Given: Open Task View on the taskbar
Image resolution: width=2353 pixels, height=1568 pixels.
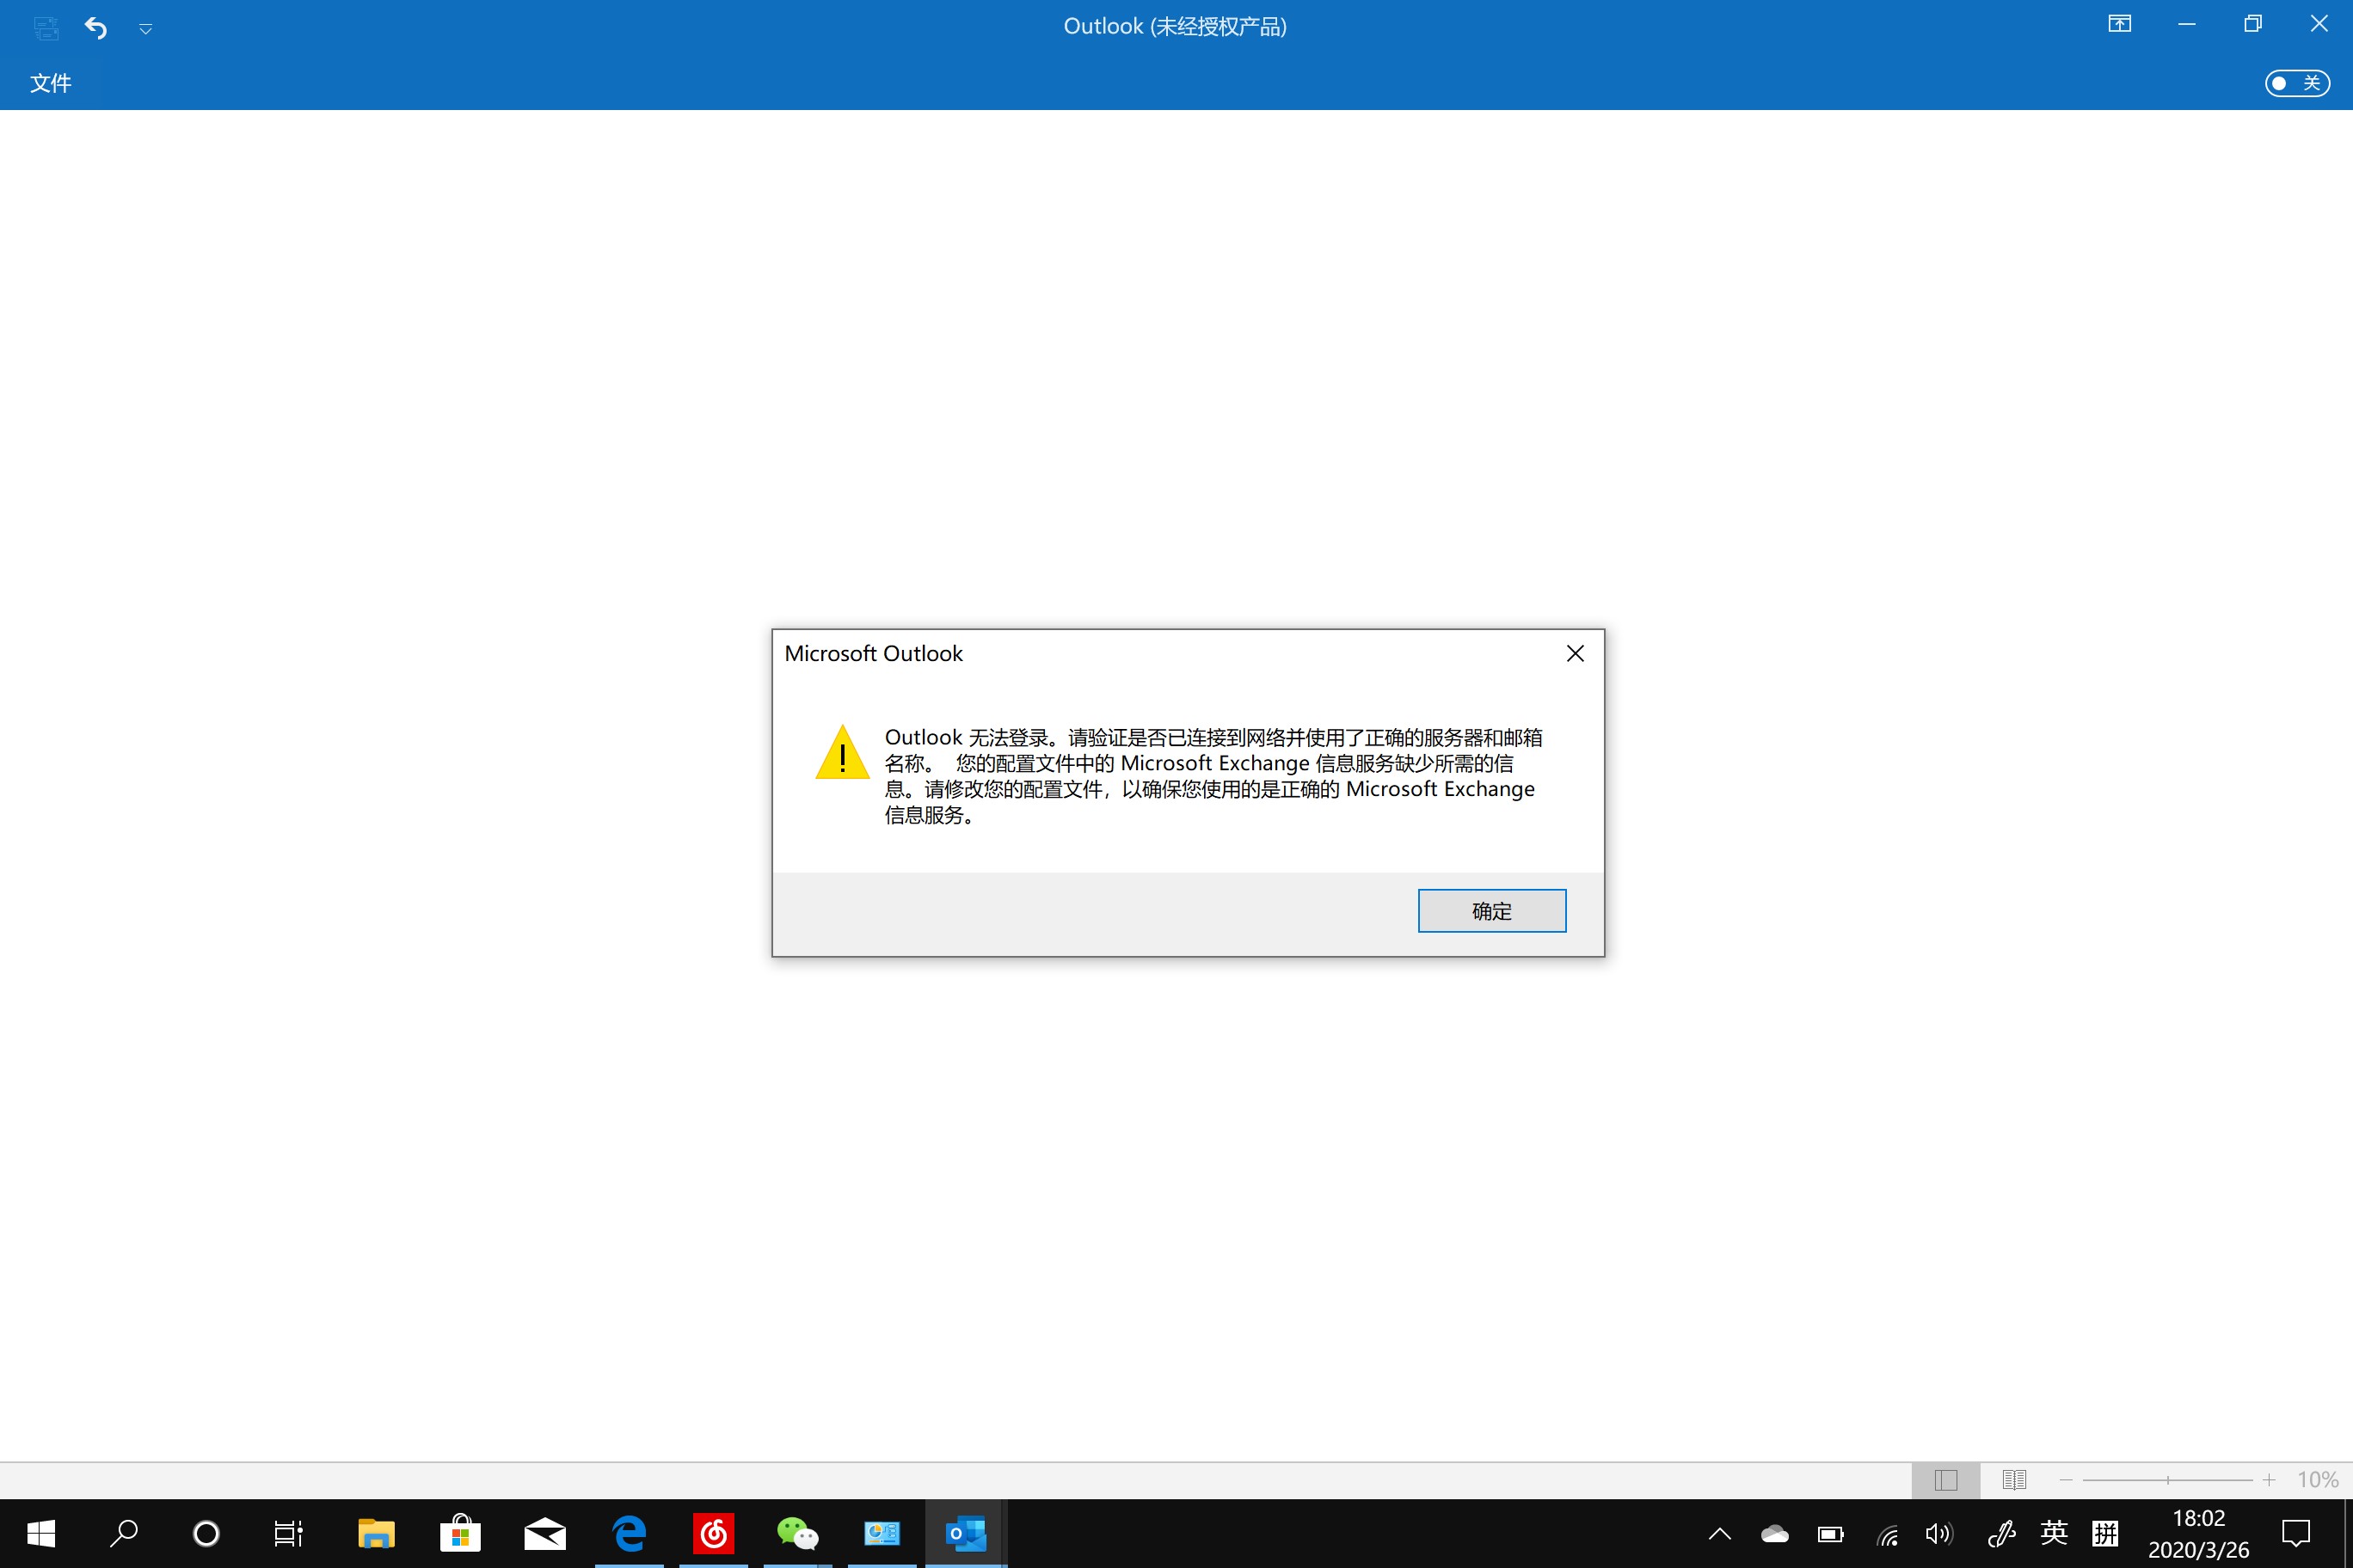Looking at the screenshot, I should coord(288,1533).
